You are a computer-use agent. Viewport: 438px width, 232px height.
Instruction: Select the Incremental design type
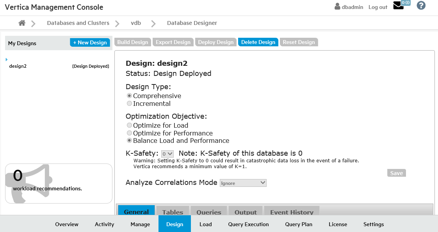click(x=129, y=104)
